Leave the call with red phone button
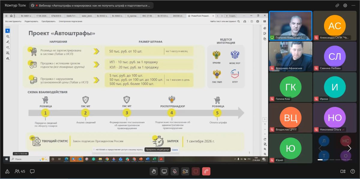360x179 pixels. pos(206,172)
